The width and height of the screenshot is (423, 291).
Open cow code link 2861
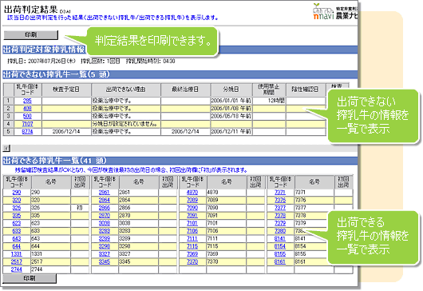click(x=104, y=193)
